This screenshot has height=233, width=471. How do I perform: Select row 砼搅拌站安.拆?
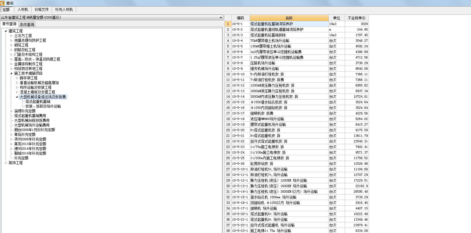297,164
